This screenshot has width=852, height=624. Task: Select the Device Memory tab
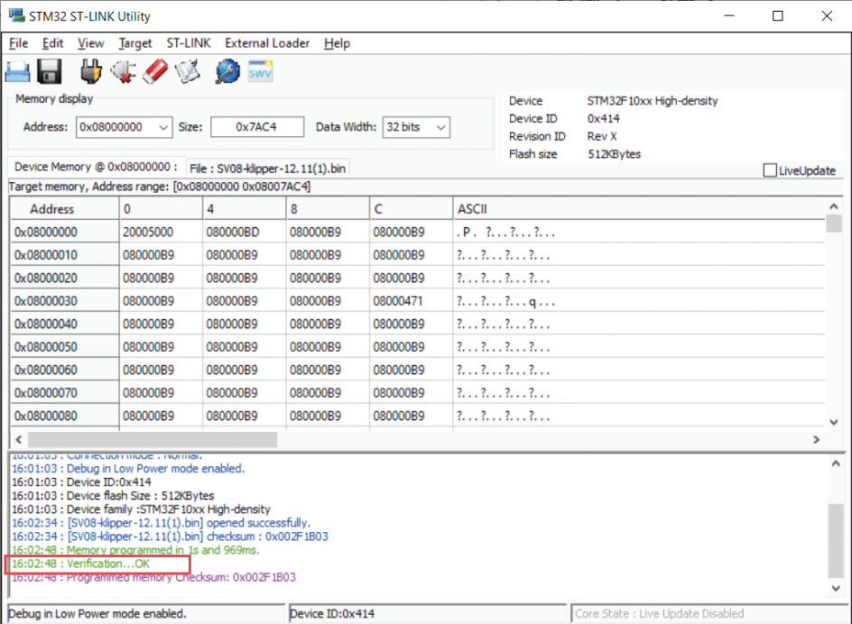96,167
